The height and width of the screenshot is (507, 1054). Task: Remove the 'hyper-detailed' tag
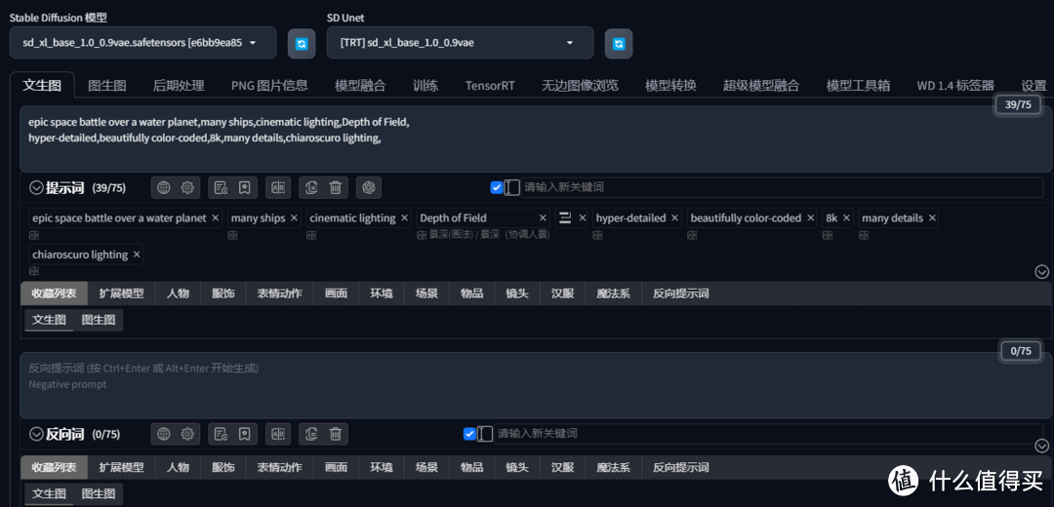tap(674, 218)
